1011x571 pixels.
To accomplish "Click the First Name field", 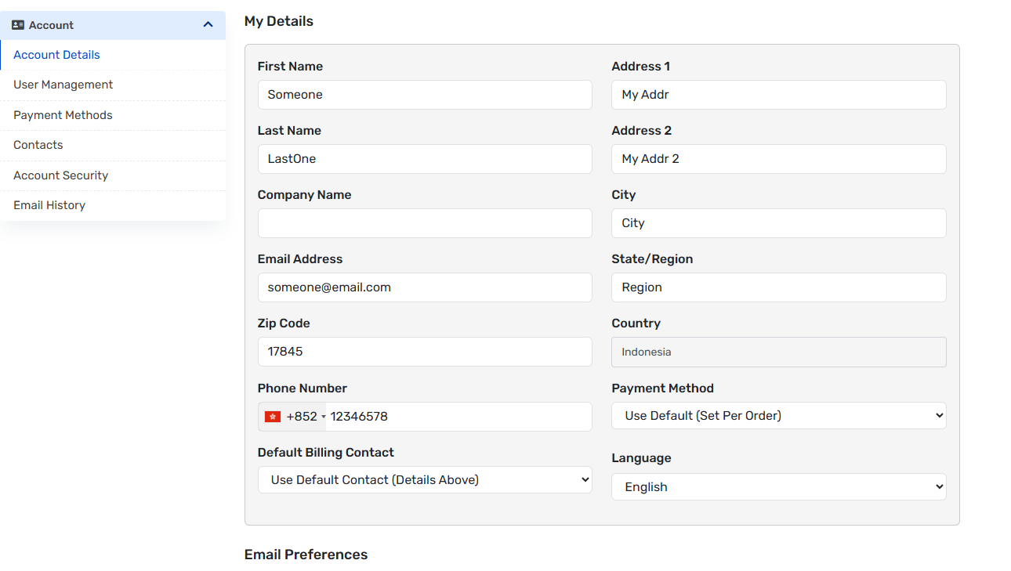I will (425, 95).
